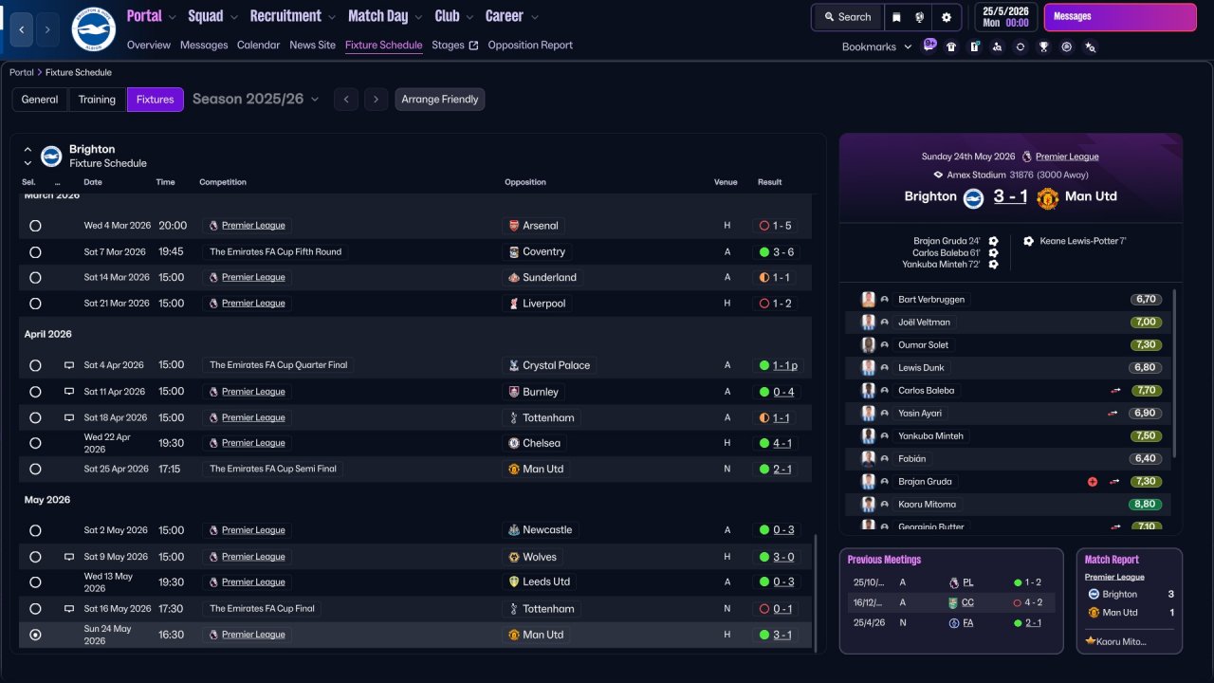Open the Opposition Report submenu item
Image resolution: width=1214 pixels, height=683 pixels.
click(530, 45)
